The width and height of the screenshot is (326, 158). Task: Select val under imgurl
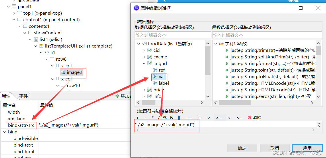161,77
